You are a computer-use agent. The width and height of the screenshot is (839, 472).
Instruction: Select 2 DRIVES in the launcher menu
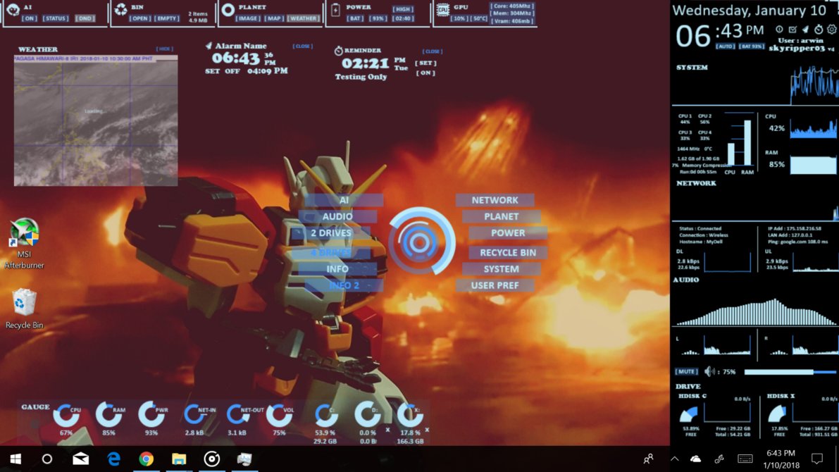pos(331,232)
